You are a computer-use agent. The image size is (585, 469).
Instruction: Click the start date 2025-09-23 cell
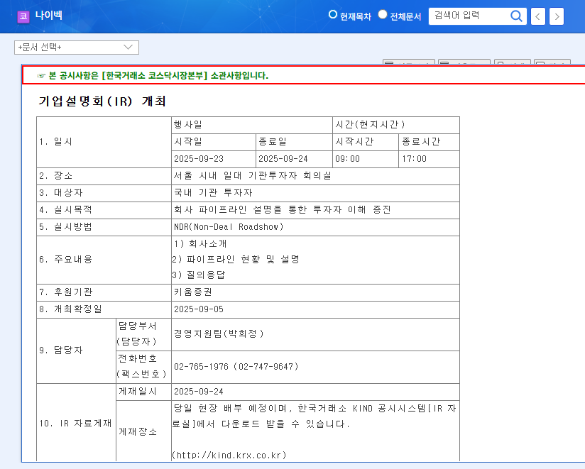214,159
